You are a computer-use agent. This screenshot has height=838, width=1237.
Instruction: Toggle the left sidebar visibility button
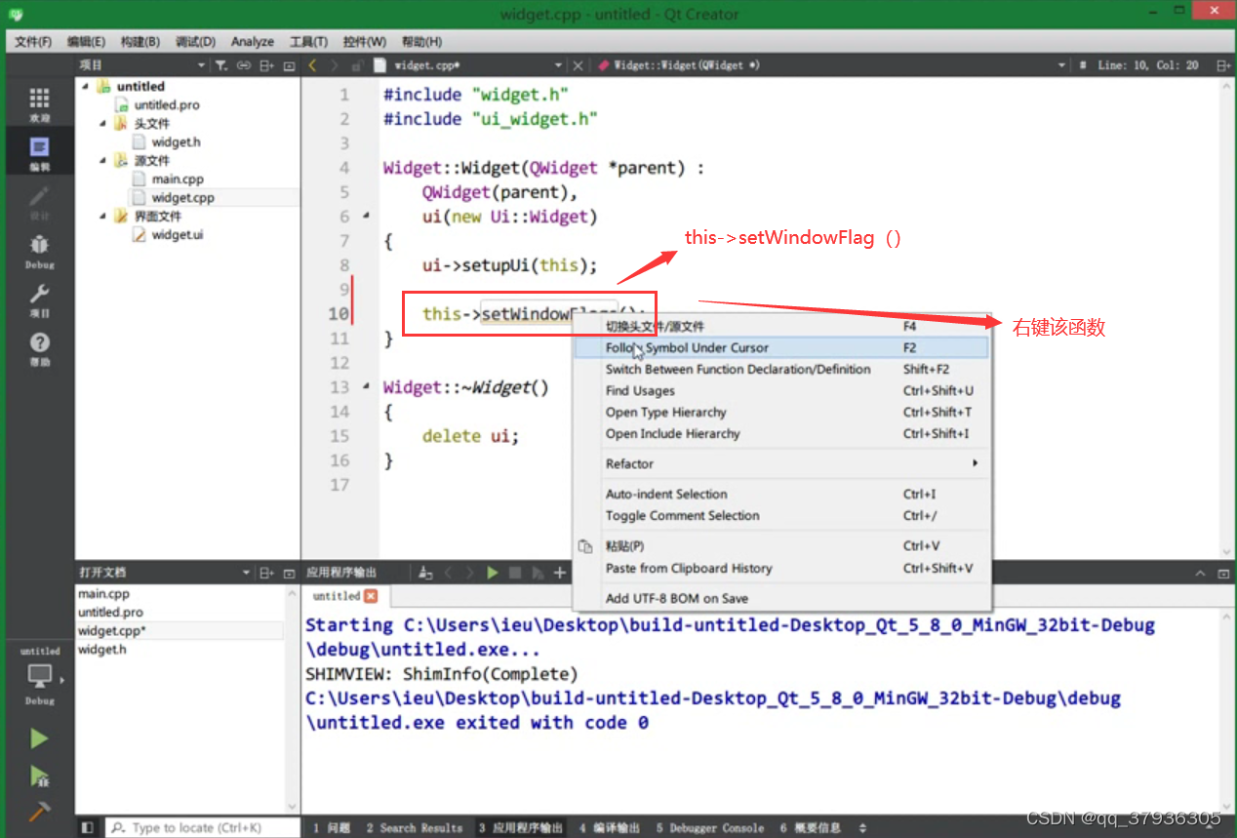coord(88,827)
